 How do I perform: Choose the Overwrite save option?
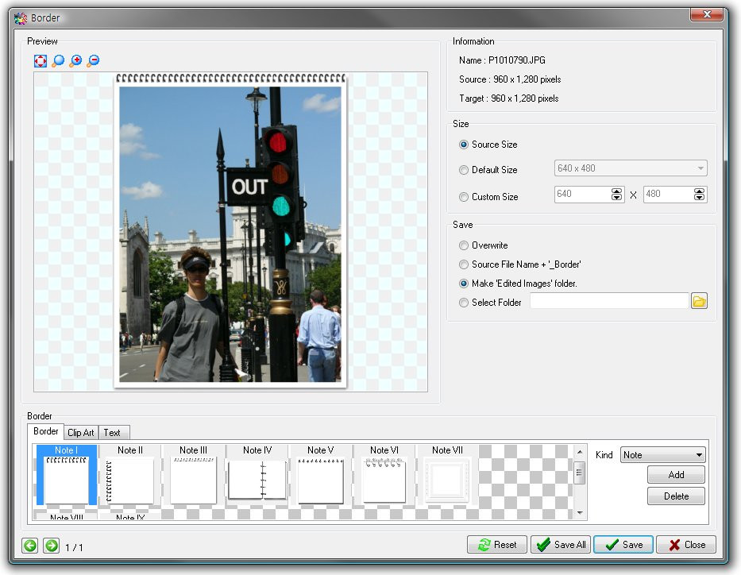coord(484,245)
